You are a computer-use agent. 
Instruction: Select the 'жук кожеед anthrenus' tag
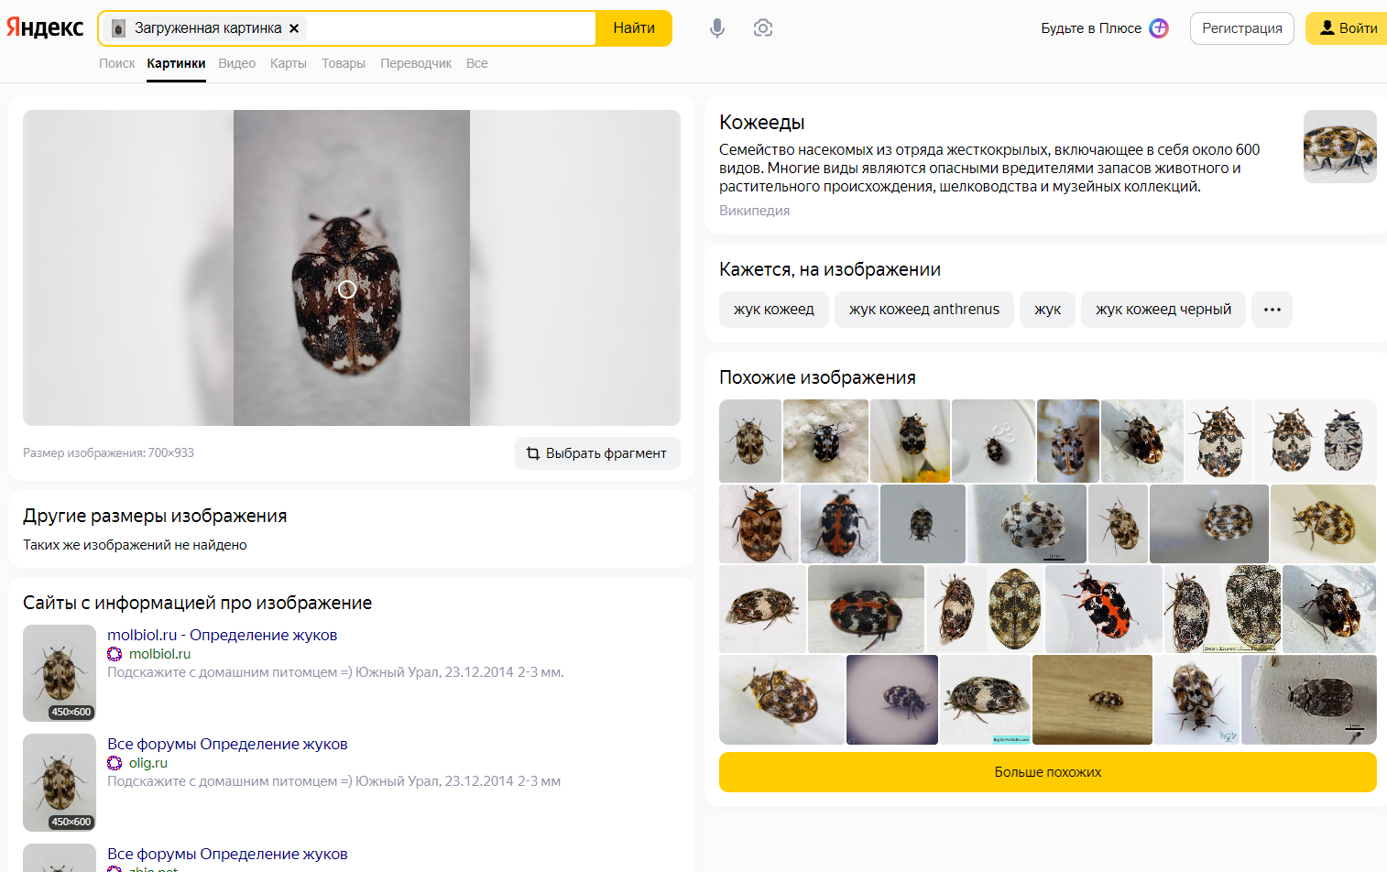[x=923, y=310]
